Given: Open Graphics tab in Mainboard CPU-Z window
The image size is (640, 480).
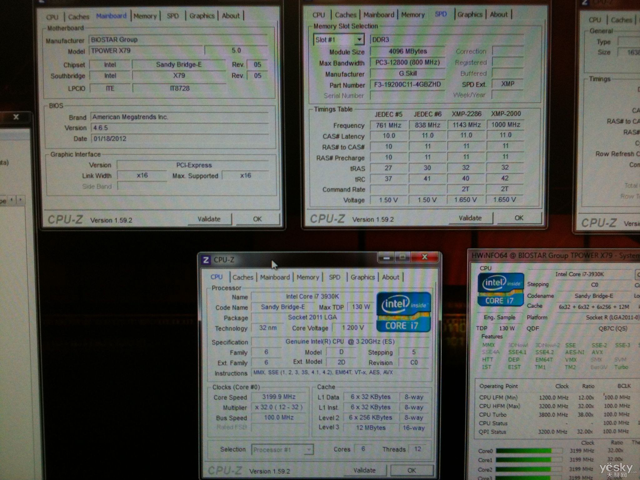Looking at the screenshot, I should pos(202,16).
